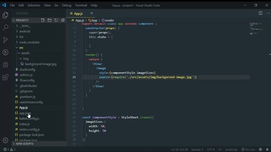
Task: Open the Help menu
Action: 94,5
